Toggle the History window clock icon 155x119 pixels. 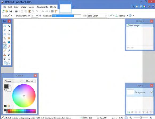(x=137, y=7)
